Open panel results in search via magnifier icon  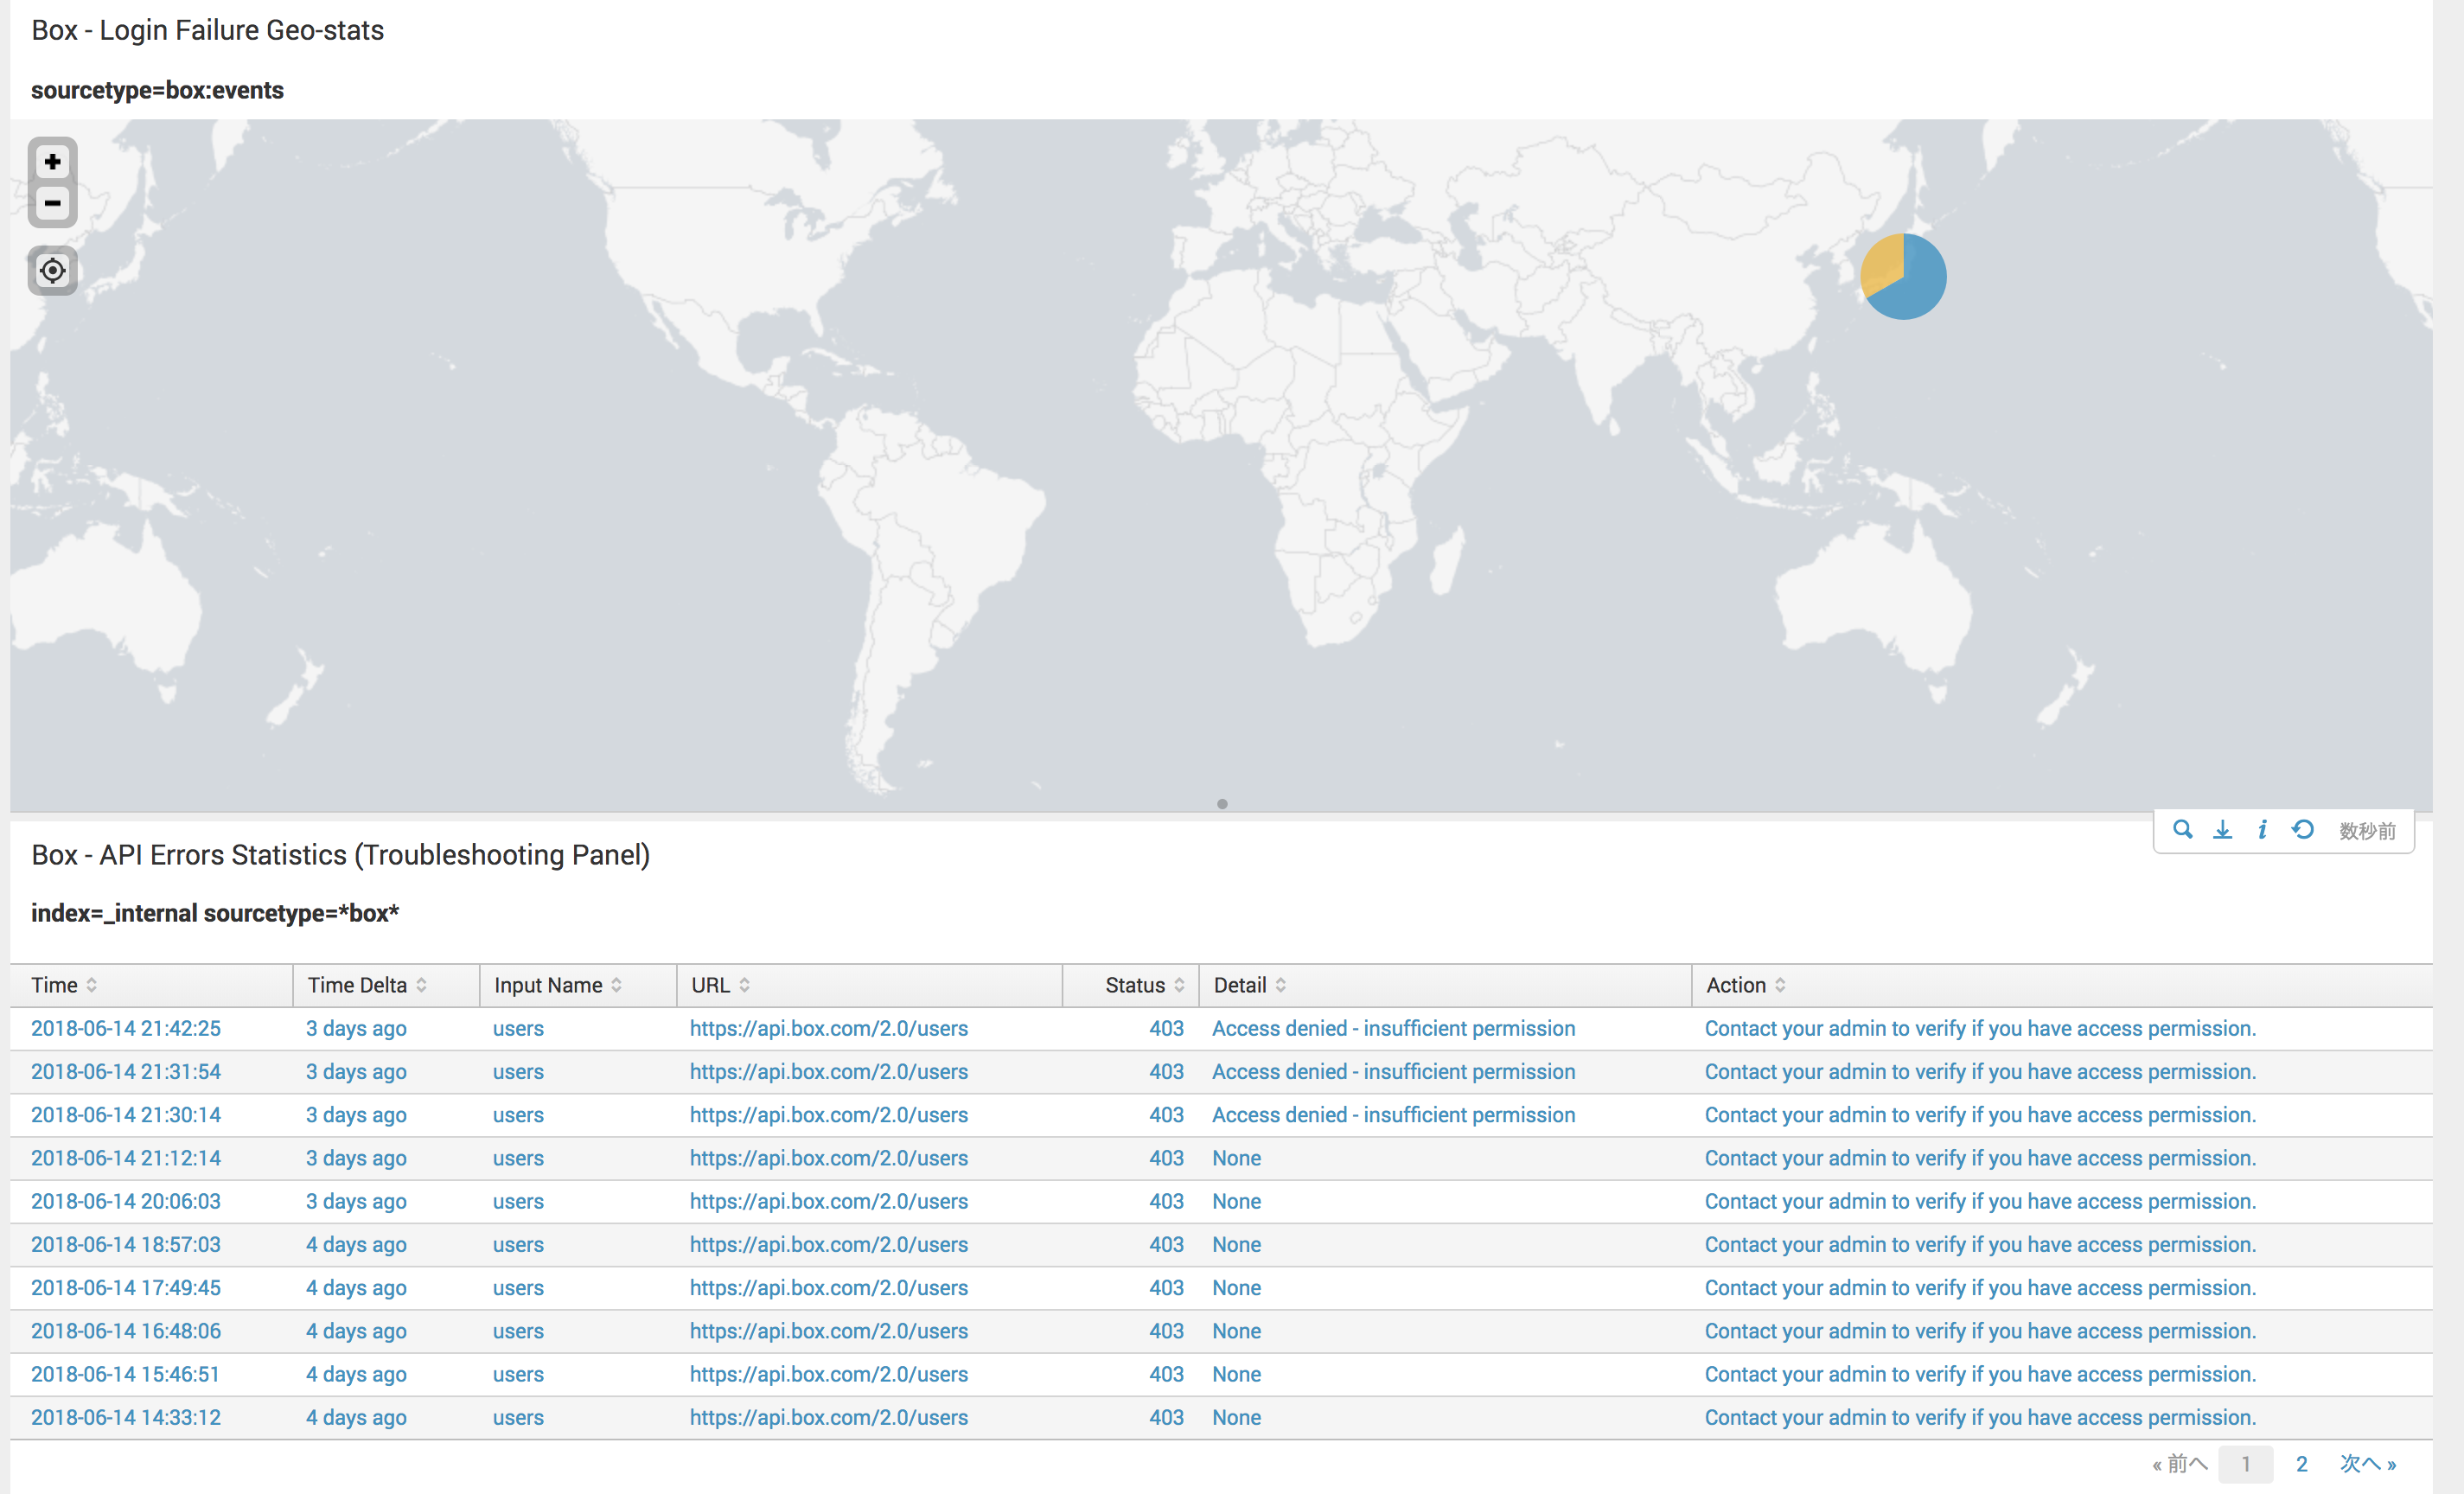pos(2183,829)
